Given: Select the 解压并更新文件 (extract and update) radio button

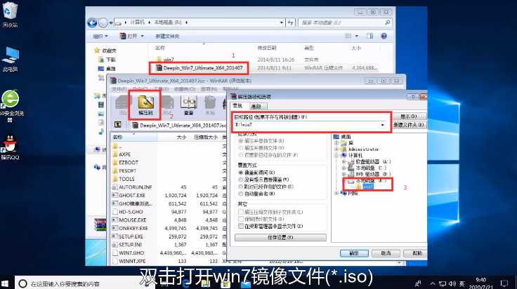Looking at the screenshot, I should click(x=241, y=148).
